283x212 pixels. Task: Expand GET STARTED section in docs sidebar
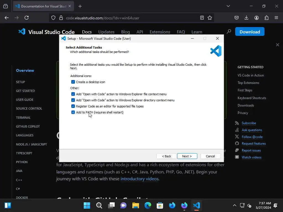coord(25,91)
